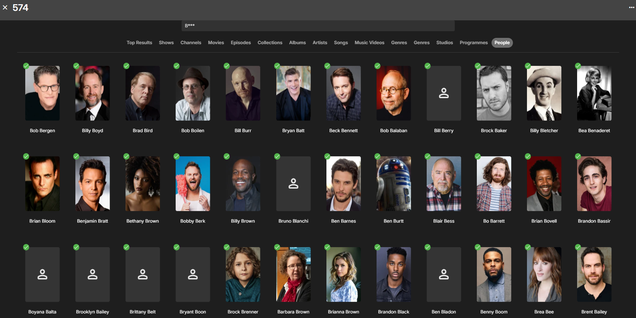Select the Programmes tab

pos(474,43)
